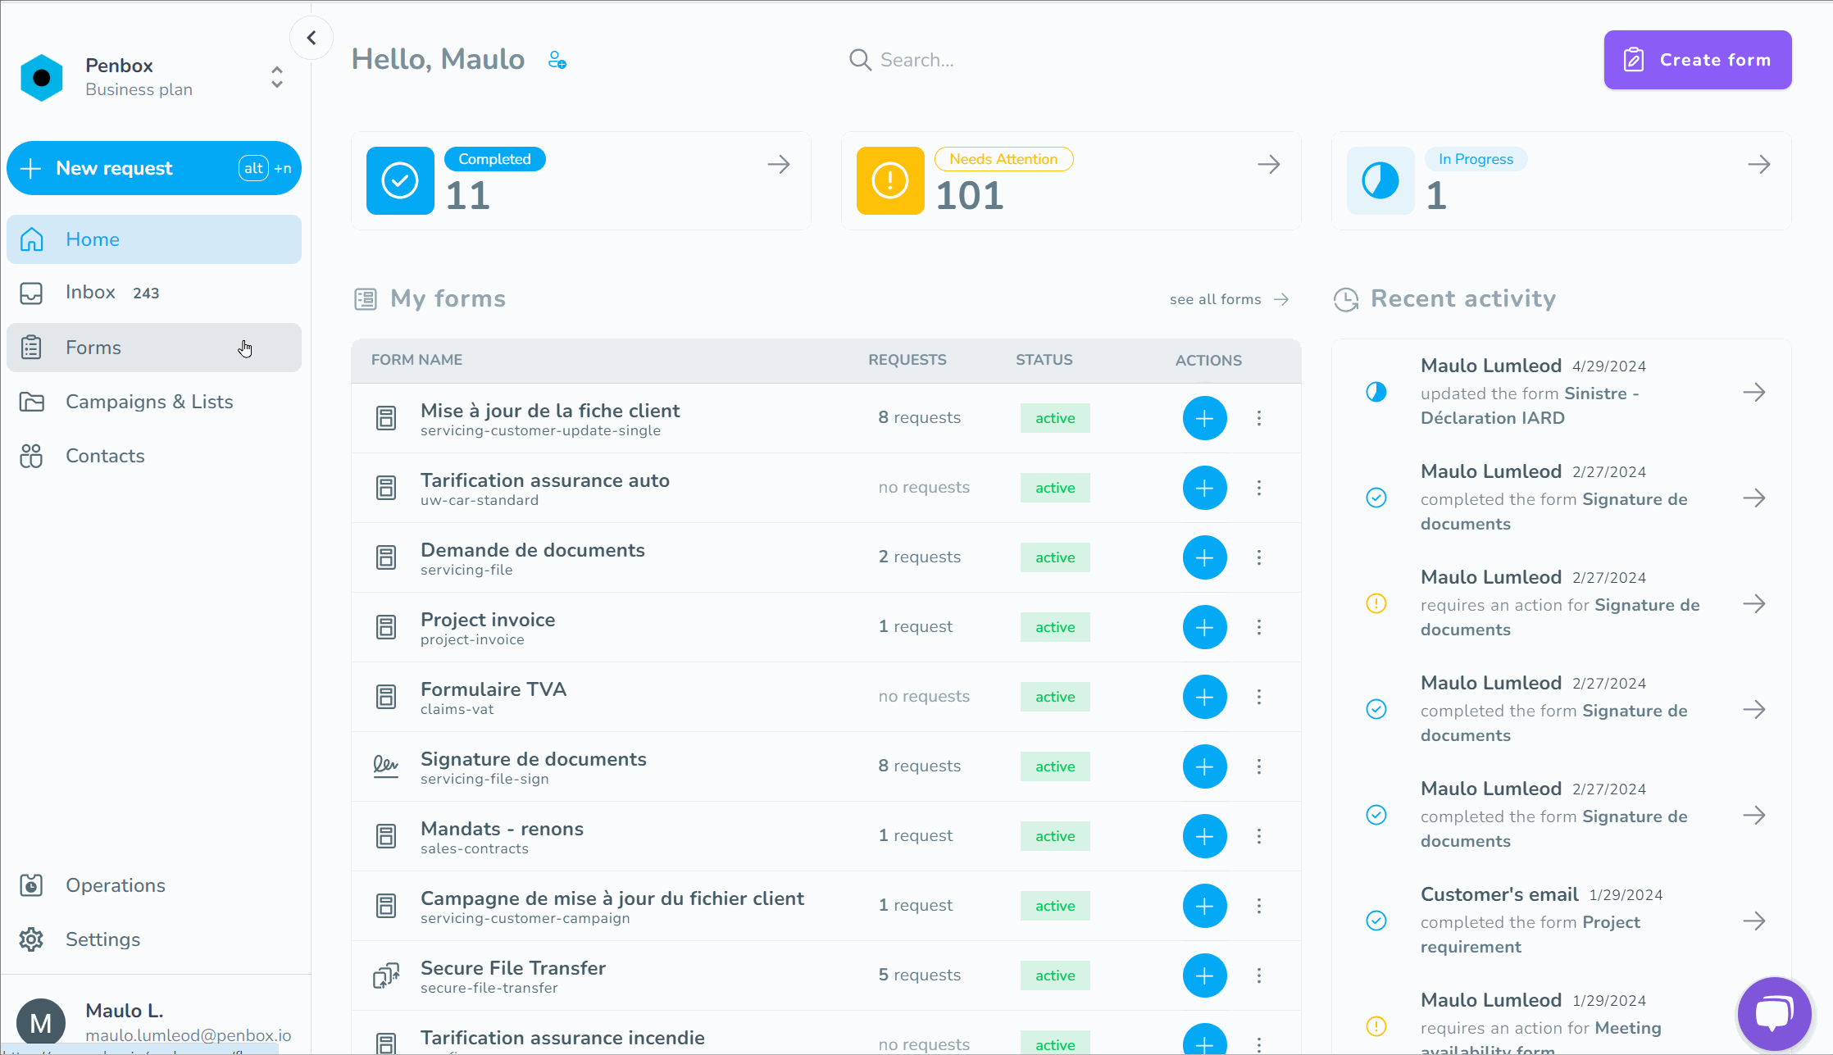The image size is (1833, 1055).
Task: Click the Forms sidebar icon
Action: (x=33, y=348)
